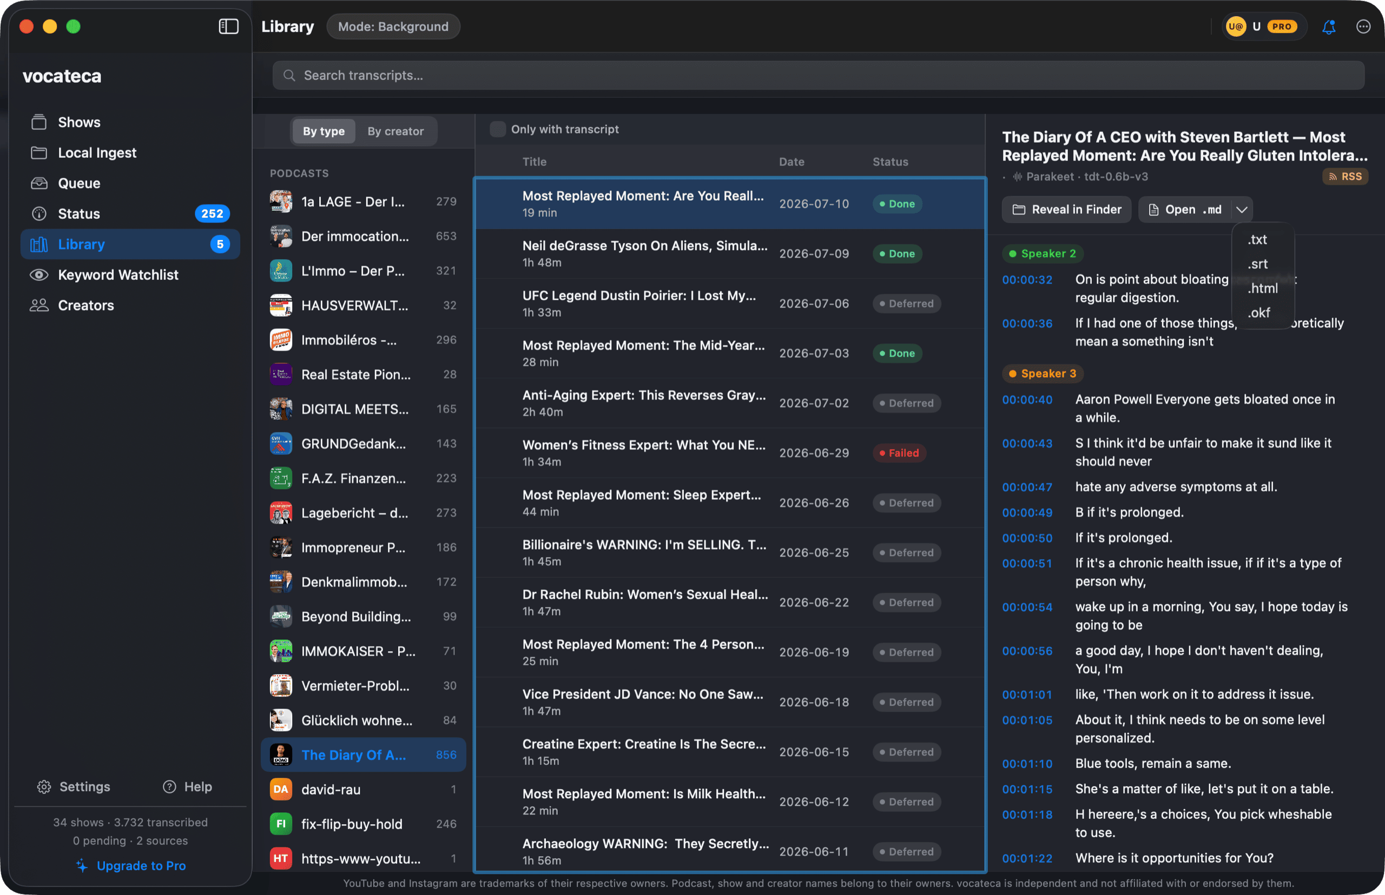Select the david-rau DA icon
Viewport: 1385px width, 895px height.
(x=281, y=790)
